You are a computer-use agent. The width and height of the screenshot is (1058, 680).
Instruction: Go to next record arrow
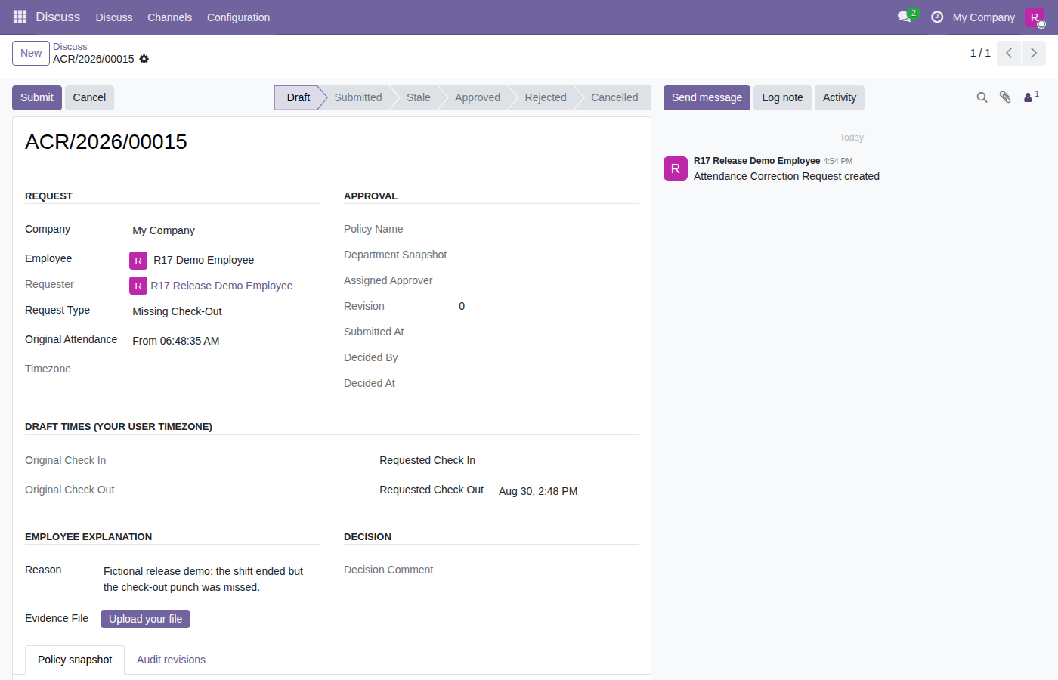1034,53
